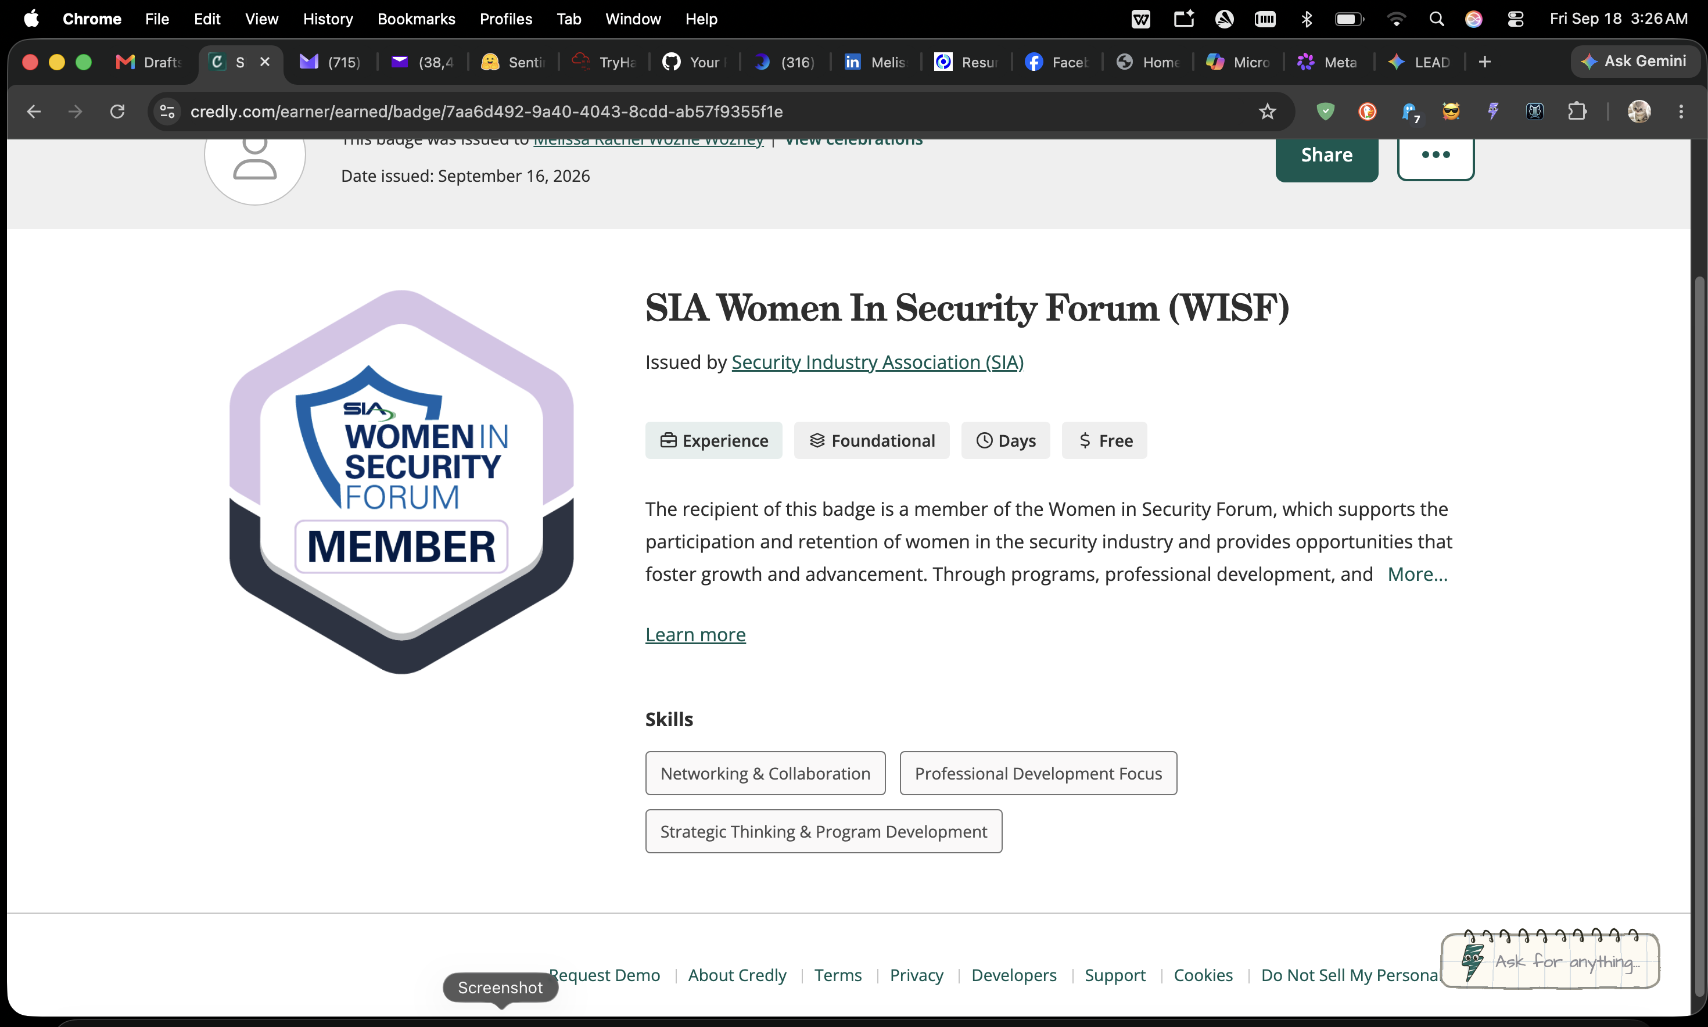
Task: Select Networking & Collaboration skill
Action: (x=766, y=773)
